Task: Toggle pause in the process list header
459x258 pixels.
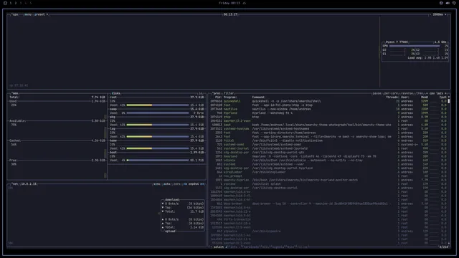Action: pyautogui.click(x=377, y=93)
